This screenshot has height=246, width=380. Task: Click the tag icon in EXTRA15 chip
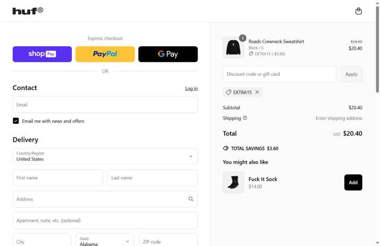pos(228,92)
